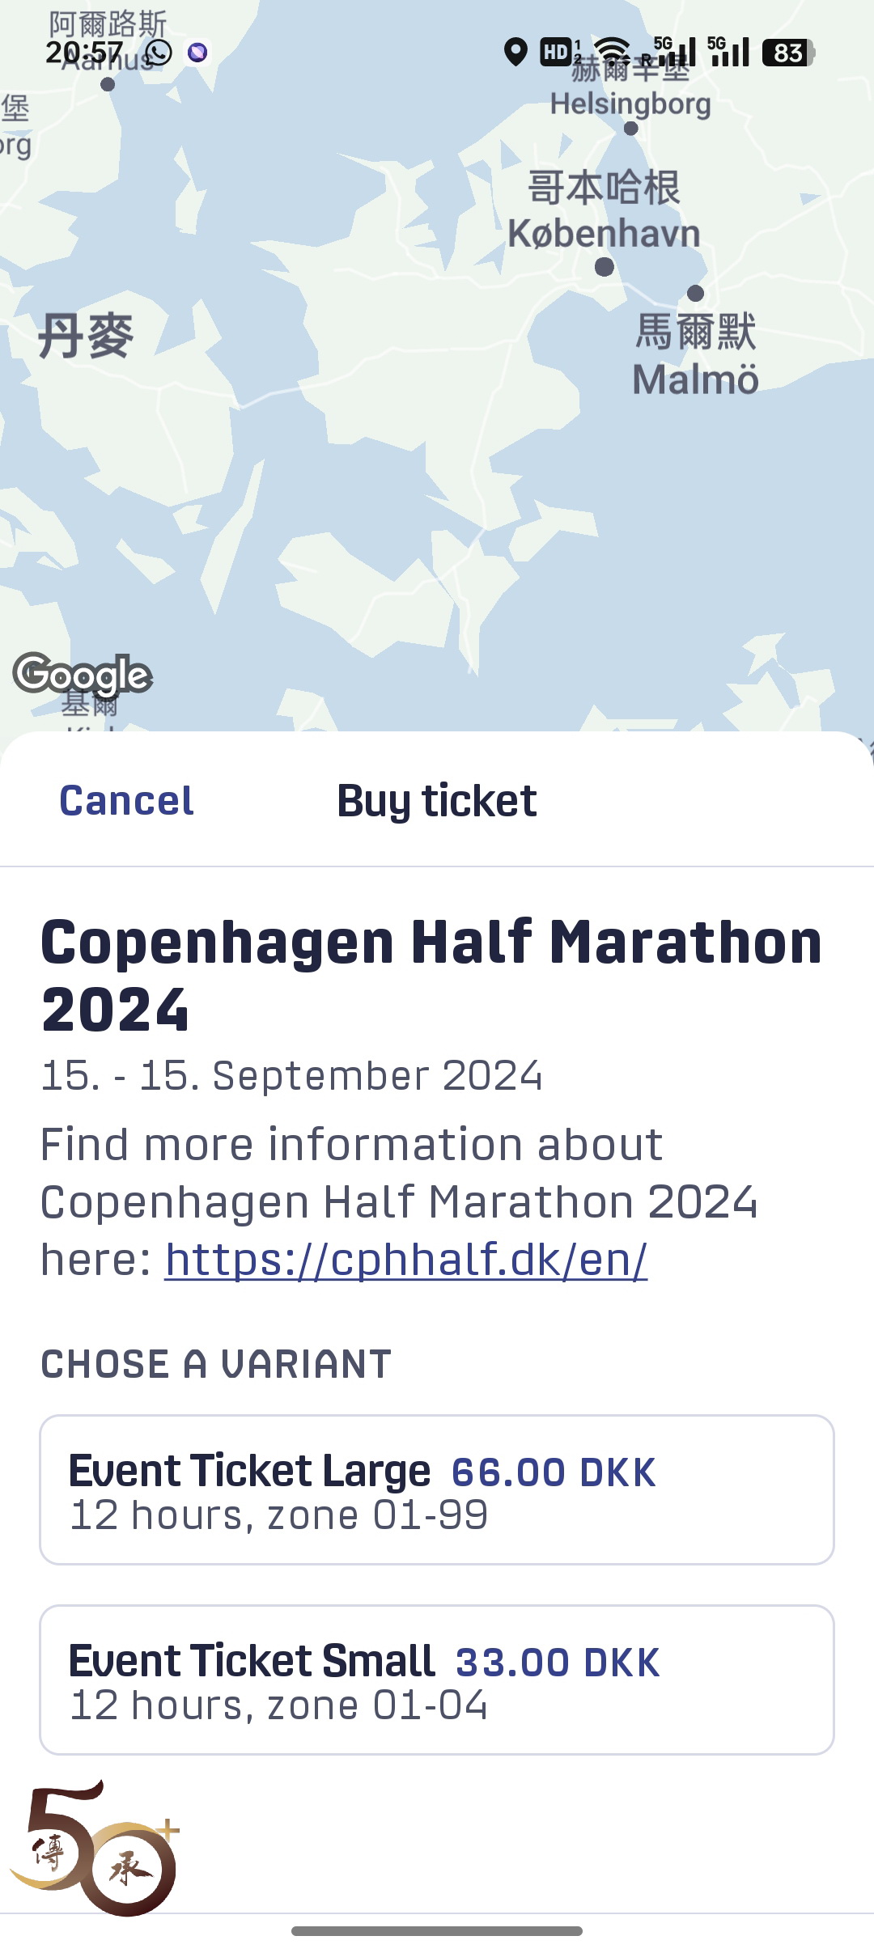Image resolution: width=874 pixels, height=1953 pixels.
Task: Tap the 33.00 DKK price
Action: coord(558,1663)
